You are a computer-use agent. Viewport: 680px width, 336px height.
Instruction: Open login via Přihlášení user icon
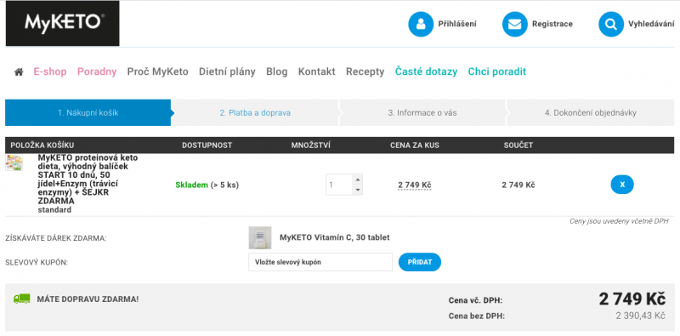pyautogui.click(x=420, y=25)
